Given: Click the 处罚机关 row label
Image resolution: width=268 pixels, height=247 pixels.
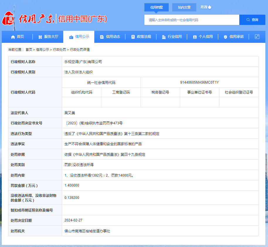Looking at the screenshot, I should (x=18, y=231).
